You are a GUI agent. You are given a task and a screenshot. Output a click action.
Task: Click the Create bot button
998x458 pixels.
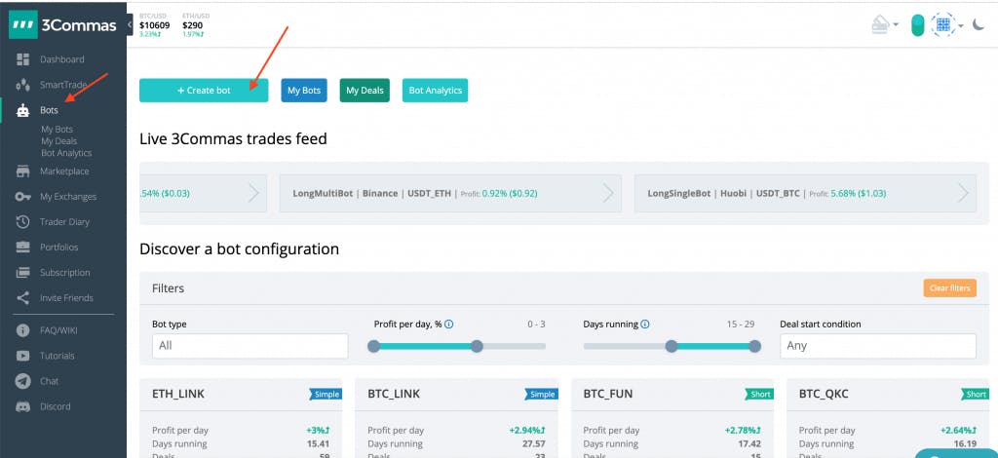coord(204,91)
